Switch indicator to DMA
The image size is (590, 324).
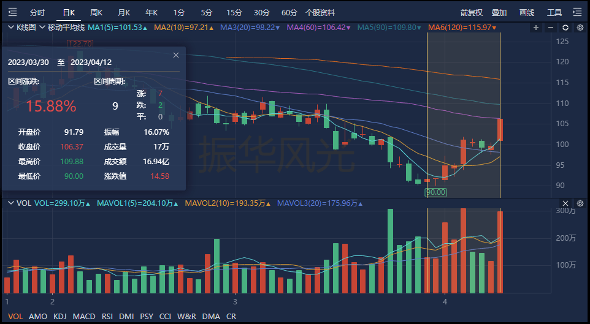point(211,317)
